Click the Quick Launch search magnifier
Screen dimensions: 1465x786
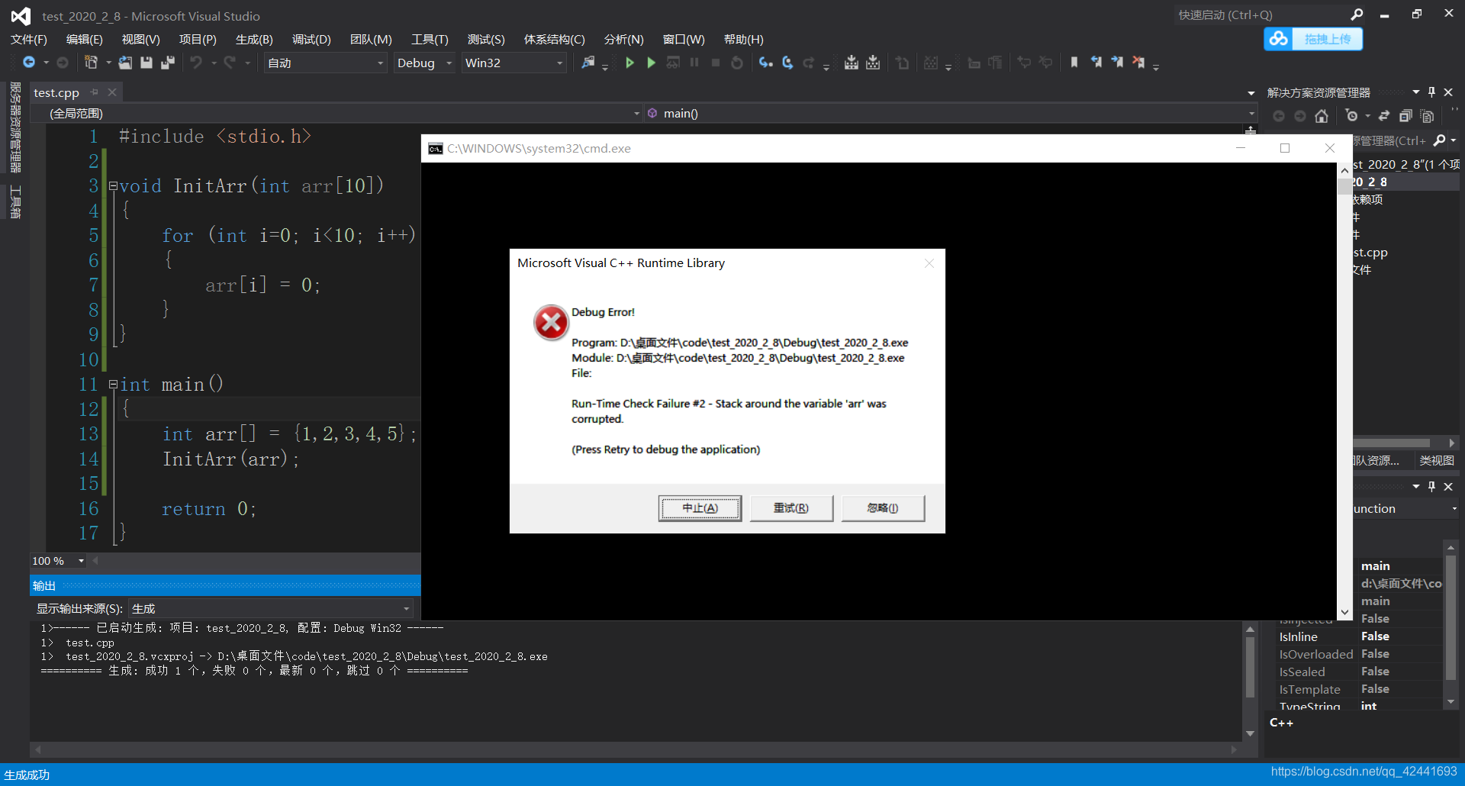[x=1357, y=14]
